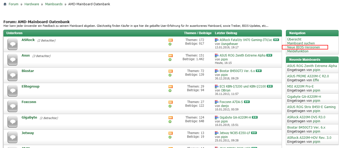Open ASUS PRIME A320M-C R2.0 in Neueste Mainboards

coord(308,76)
